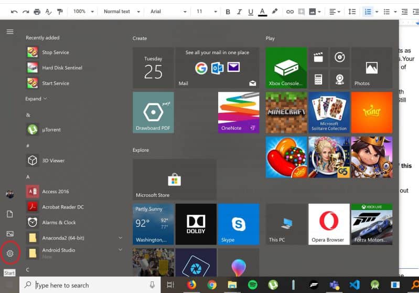Click the undo icon in Docs toolbar
This screenshot has height=293, width=419.
pyautogui.click(x=14, y=12)
